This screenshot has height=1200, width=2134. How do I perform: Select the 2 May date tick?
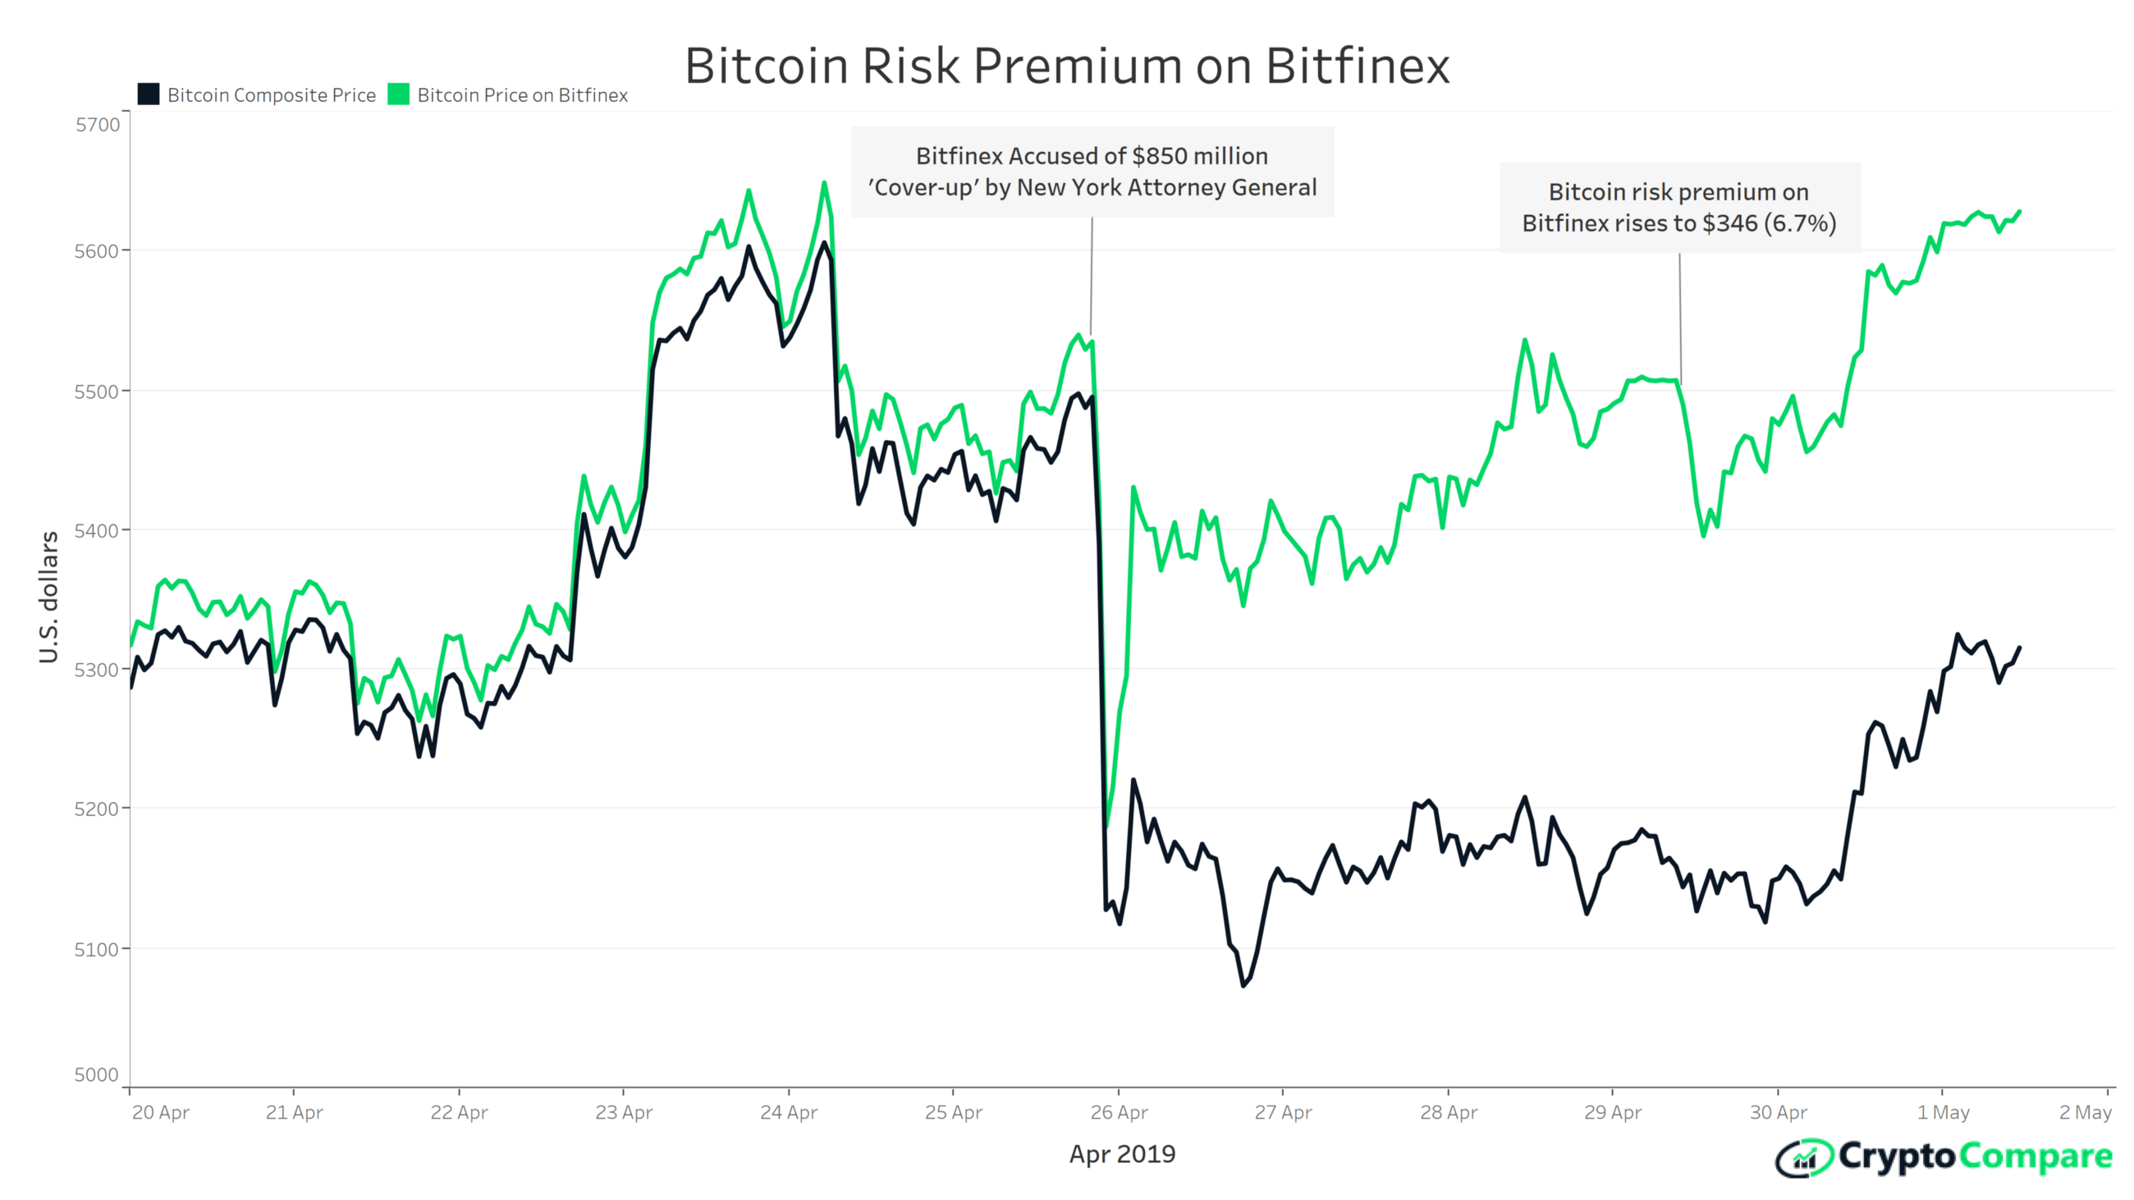[x=2085, y=1112]
